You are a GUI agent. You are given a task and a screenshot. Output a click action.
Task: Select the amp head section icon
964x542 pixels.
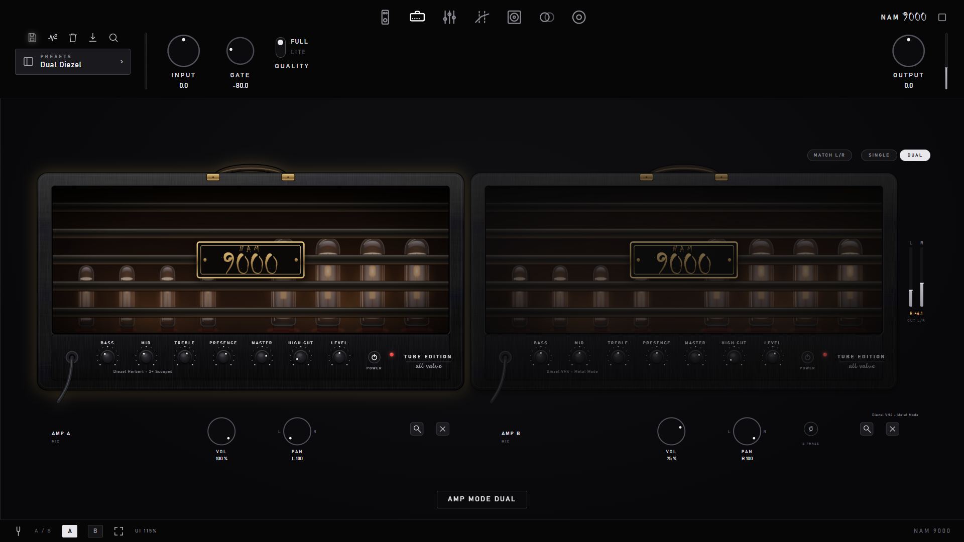417,17
